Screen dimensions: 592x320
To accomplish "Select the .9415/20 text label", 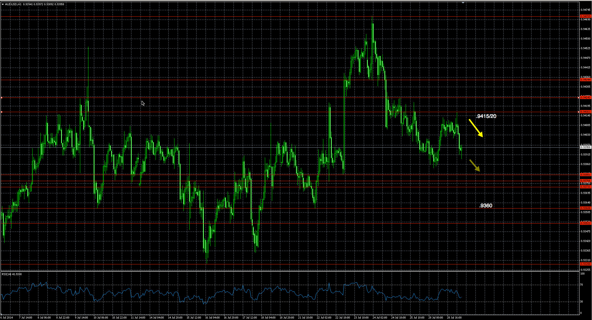I will pyautogui.click(x=486, y=116).
